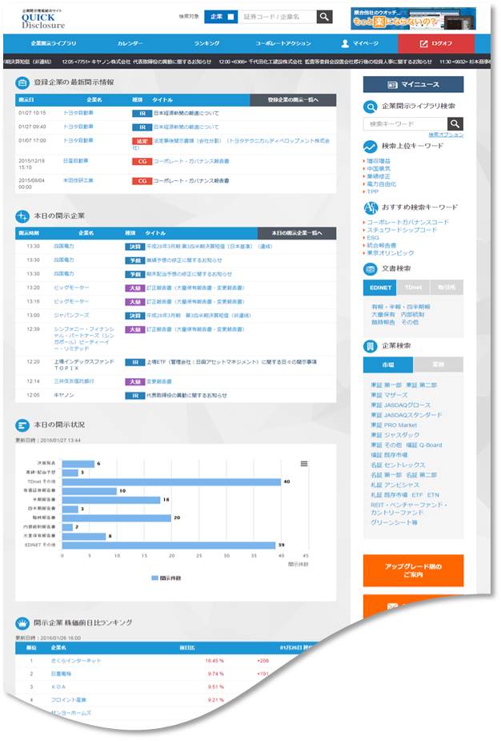Click the QUICK Disclosure logo
The width and height of the screenshot is (501, 741).
[x=42, y=19]
